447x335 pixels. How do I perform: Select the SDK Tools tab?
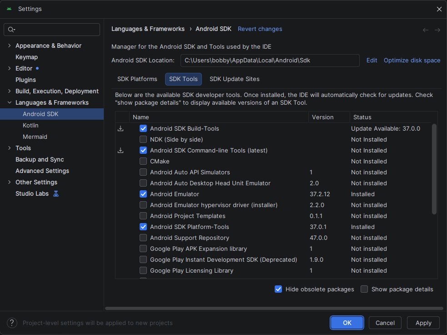[x=183, y=79]
